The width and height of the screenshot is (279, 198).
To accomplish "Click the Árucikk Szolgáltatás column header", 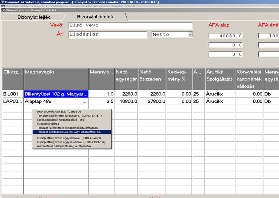I will pos(220,79).
